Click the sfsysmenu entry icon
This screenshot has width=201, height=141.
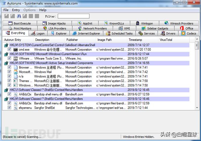[16, 108]
